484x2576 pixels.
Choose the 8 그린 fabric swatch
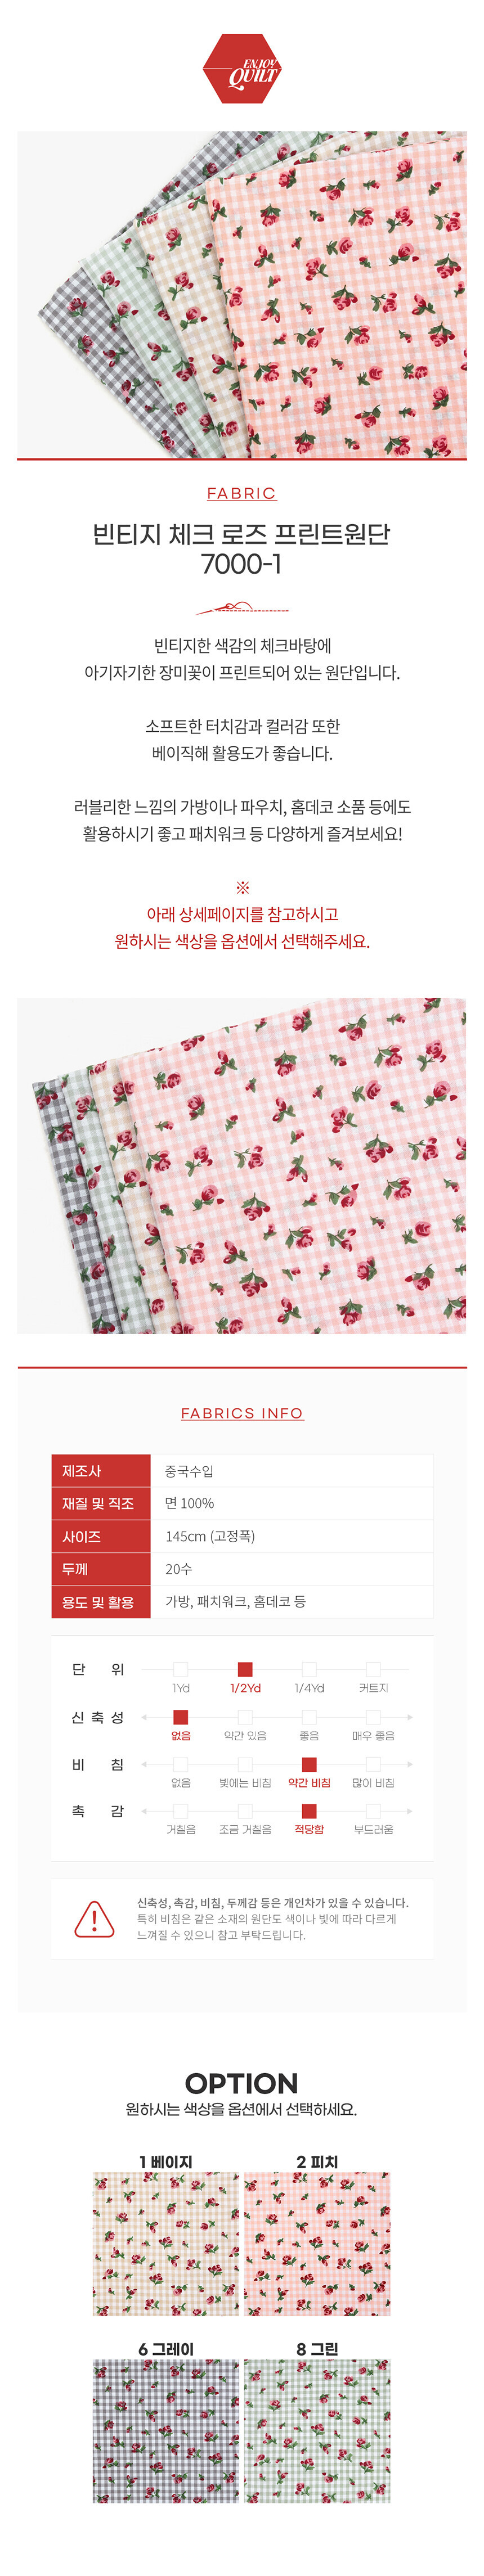click(x=317, y=2430)
